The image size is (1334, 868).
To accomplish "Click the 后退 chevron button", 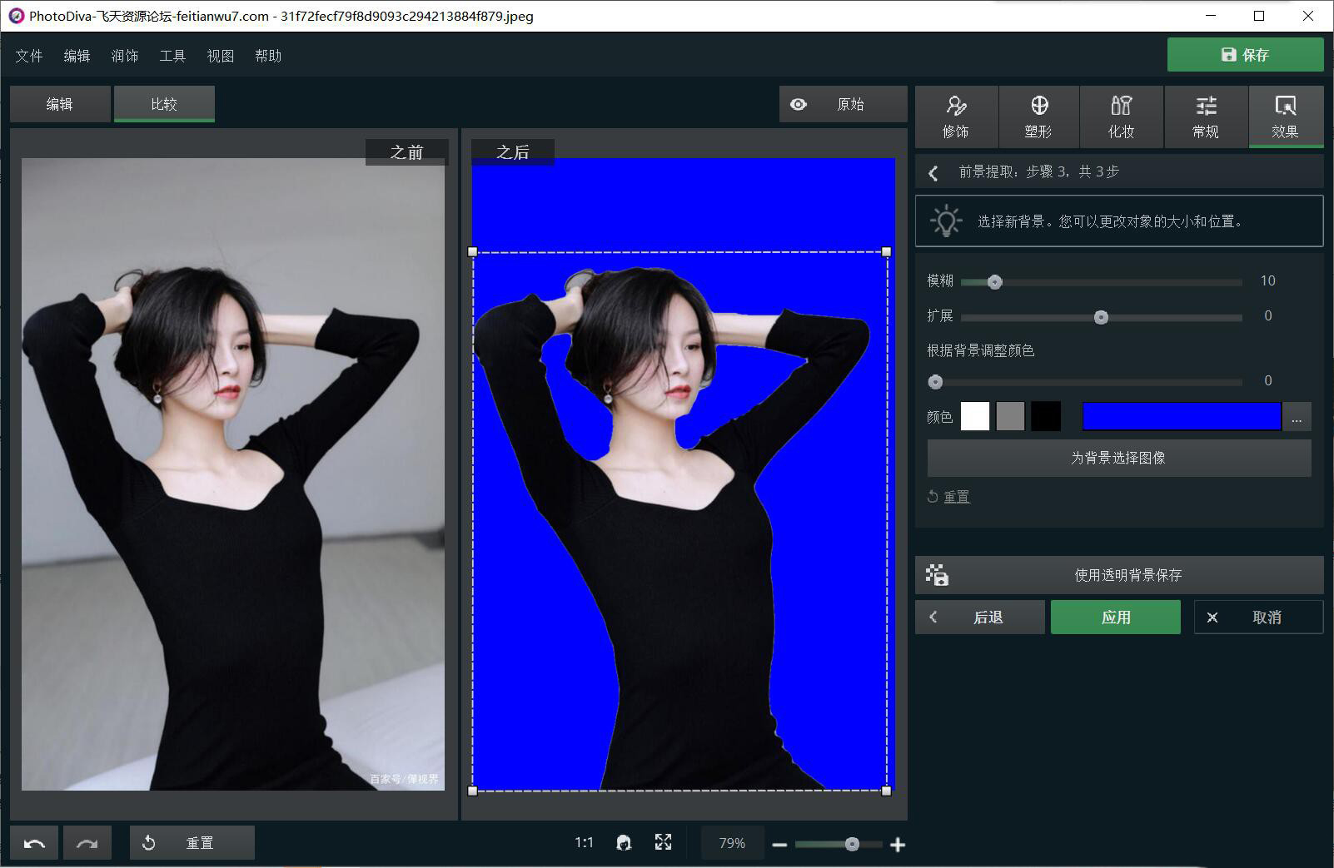I will pyautogui.click(x=979, y=617).
